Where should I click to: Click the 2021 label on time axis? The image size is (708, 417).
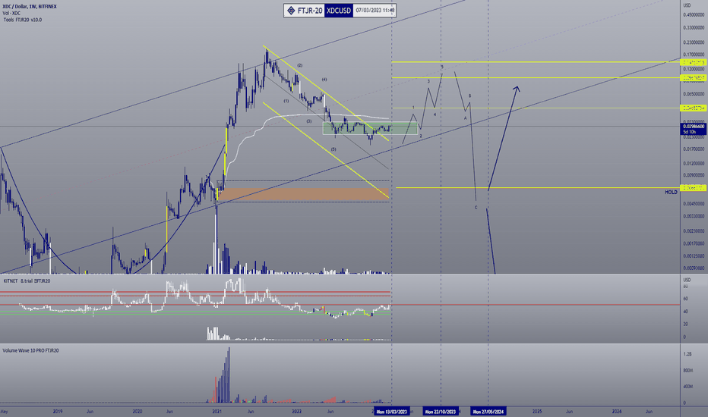click(x=217, y=411)
